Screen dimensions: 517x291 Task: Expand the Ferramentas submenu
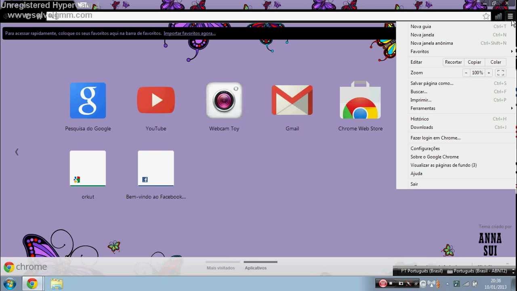coord(456,108)
